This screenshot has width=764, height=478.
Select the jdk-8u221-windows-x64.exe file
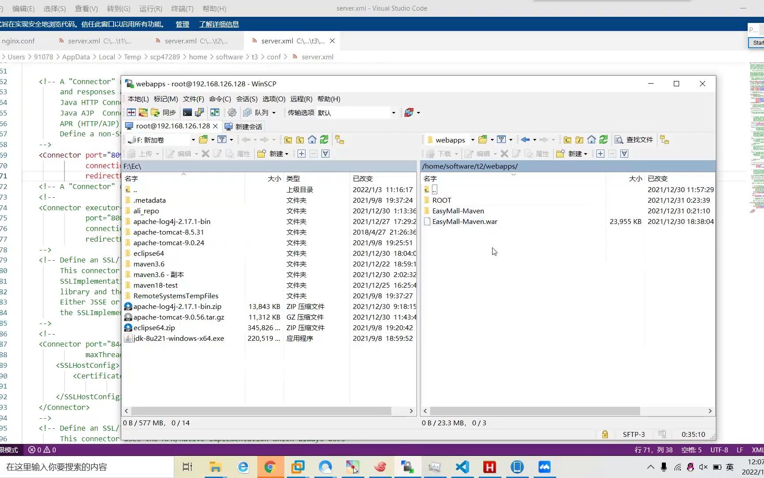(179, 338)
